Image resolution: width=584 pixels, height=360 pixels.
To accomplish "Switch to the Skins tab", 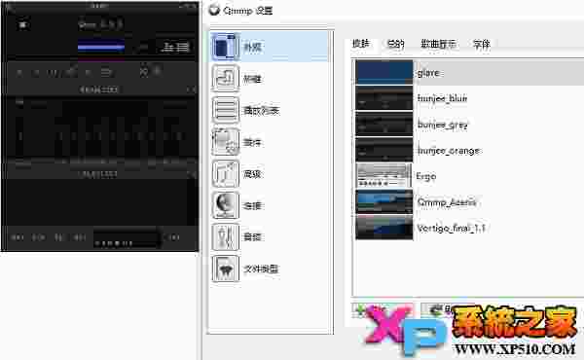I will 360,44.
